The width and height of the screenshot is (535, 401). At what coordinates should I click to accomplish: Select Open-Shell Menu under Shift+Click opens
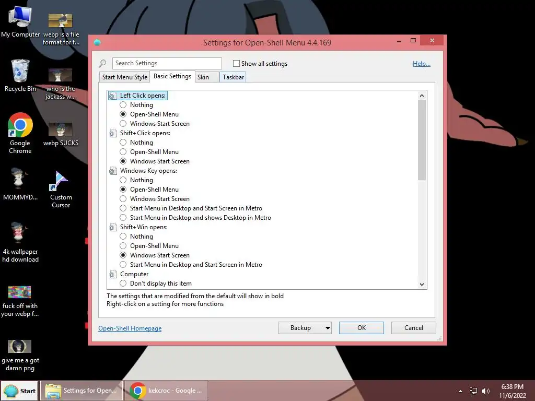(x=149, y=152)
